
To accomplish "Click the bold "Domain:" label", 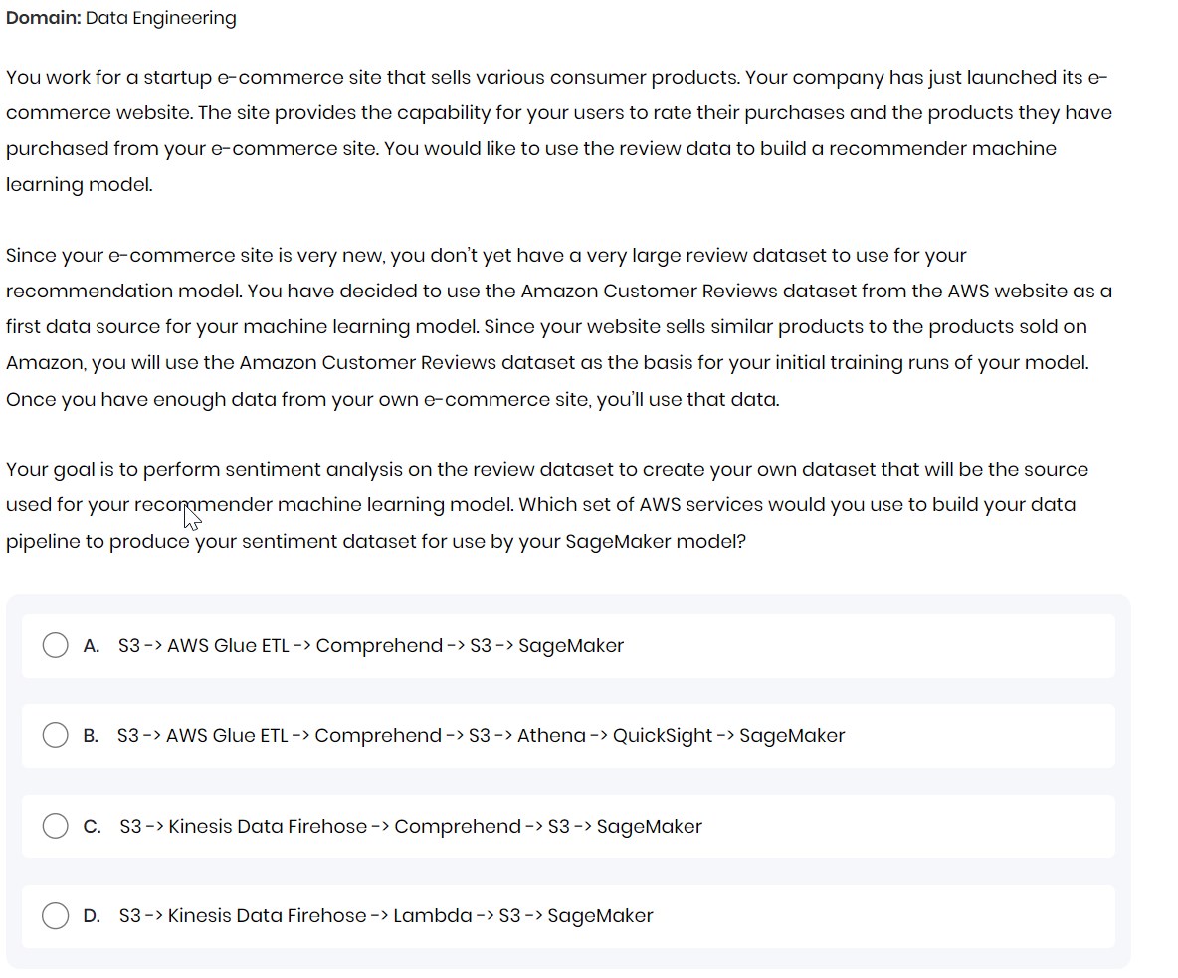I will pyautogui.click(x=43, y=18).
